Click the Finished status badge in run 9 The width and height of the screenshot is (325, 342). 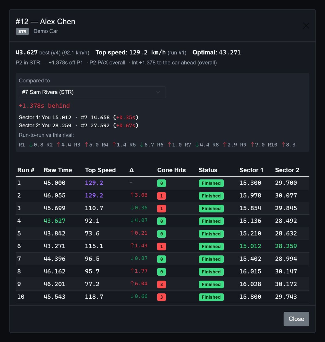pos(211,284)
